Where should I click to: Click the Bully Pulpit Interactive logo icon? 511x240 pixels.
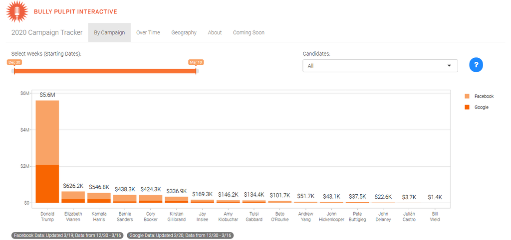pos(17,11)
